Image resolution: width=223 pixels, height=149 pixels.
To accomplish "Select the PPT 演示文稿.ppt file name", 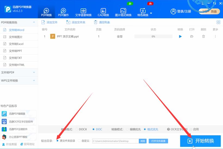I will pos(68,36).
